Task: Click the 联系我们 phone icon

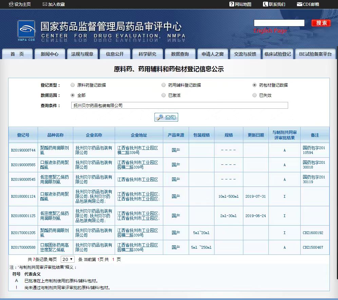Action: tap(265, 4)
